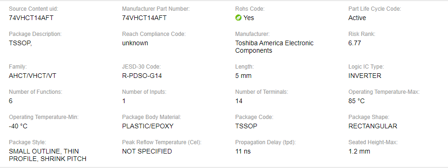The width and height of the screenshot is (448, 168).
Task: Click the Peak Reflow Temperature NOT SPECIFIED value
Action: pyautogui.click(x=147, y=151)
